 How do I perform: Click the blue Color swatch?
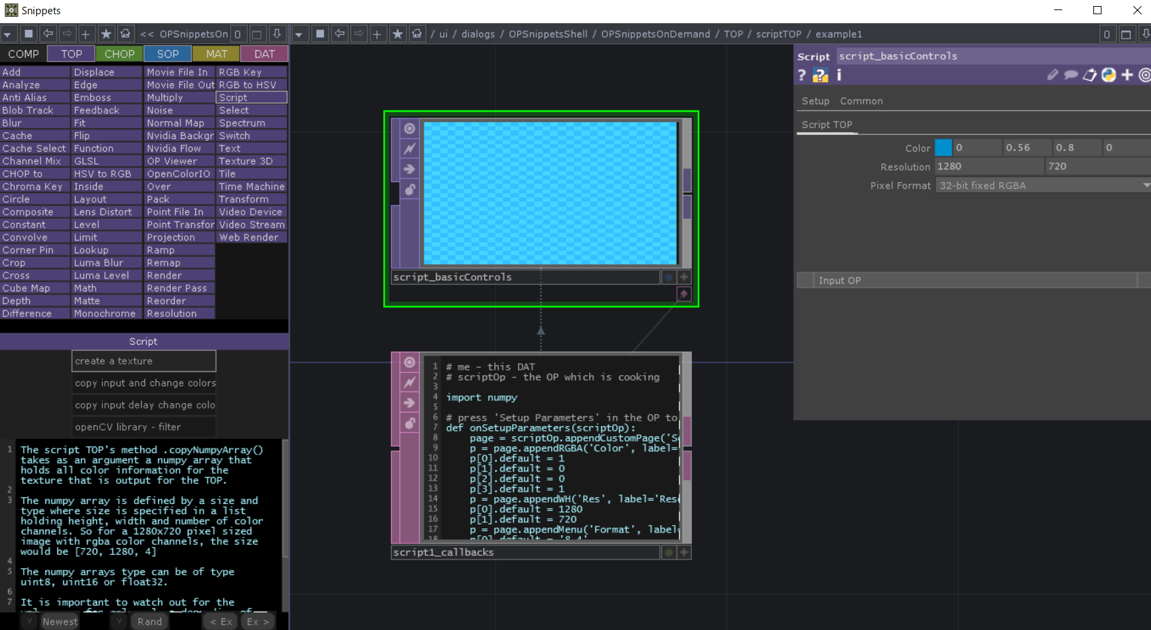coord(943,147)
